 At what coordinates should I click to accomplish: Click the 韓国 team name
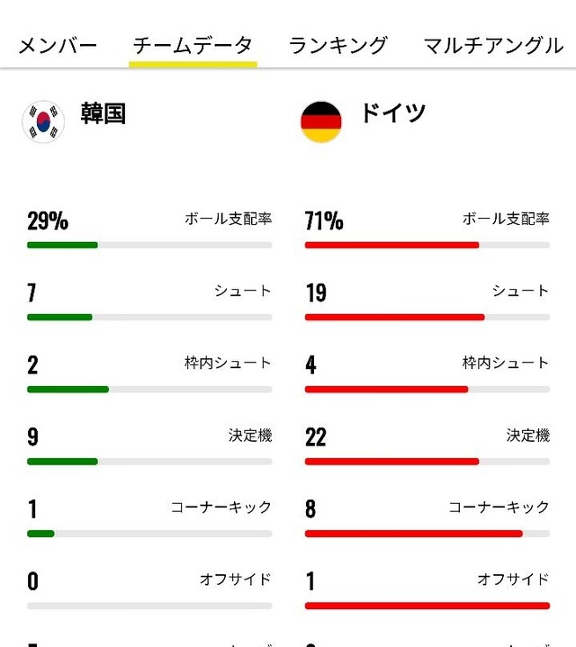(x=103, y=113)
